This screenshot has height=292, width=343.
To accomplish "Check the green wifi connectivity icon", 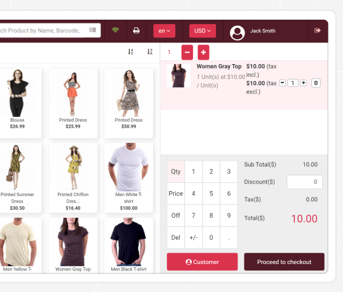I will [115, 30].
